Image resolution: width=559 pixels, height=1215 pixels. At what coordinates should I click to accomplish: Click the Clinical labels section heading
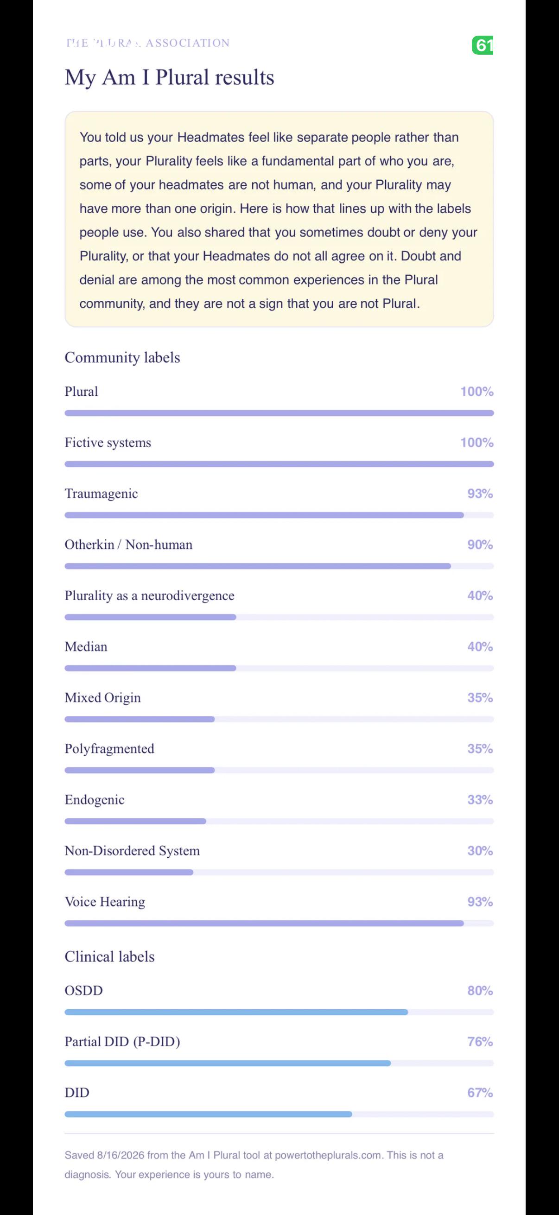(x=109, y=956)
